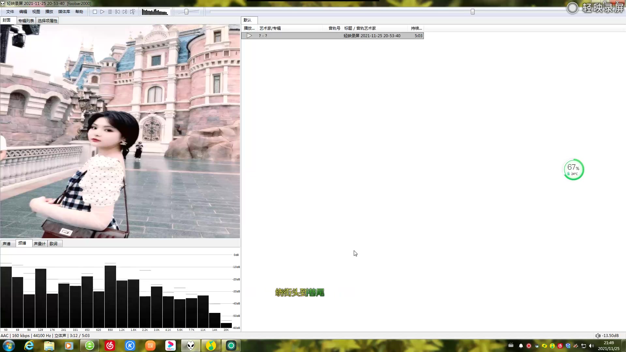The width and height of the screenshot is (626, 352).
Task: Open the orange news app taskbar icon
Action: tap(150, 345)
